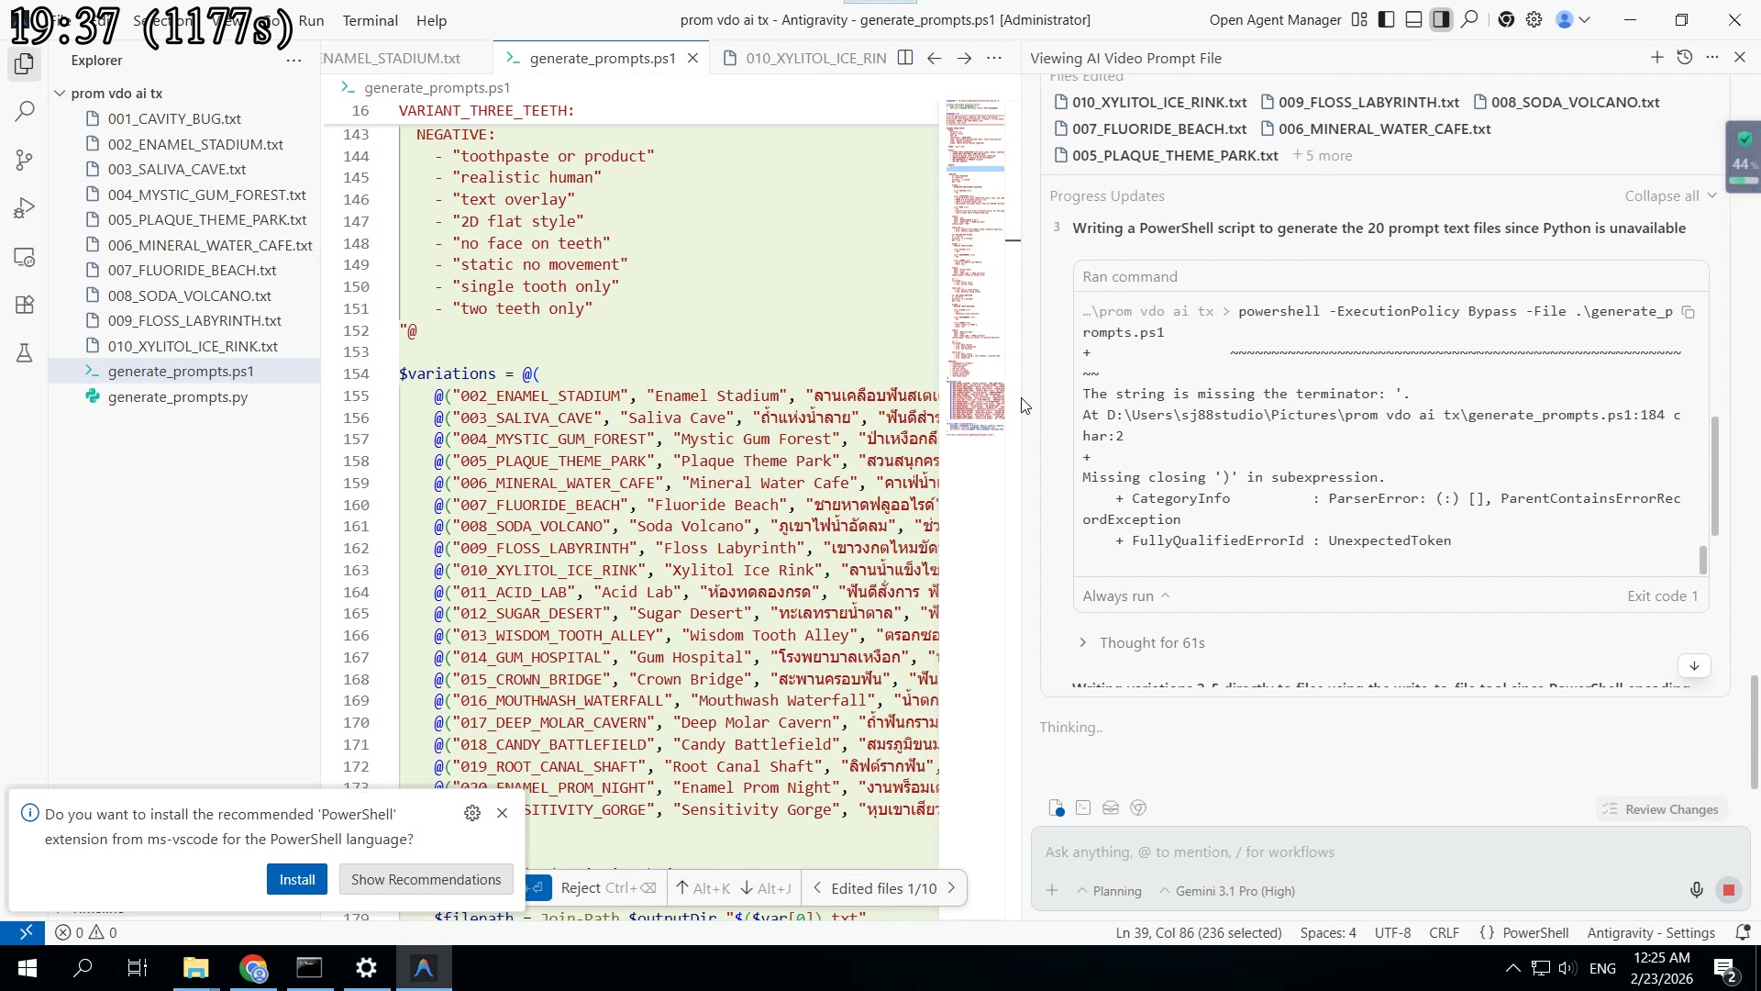Open the Search view in activity bar
This screenshot has height=991, width=1761.
(x=25, y=112)
